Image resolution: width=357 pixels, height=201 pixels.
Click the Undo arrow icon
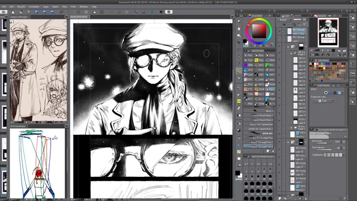[x=61, y=12]
